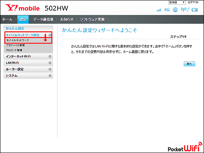Click the battery level icon

[x=195, y=10]
